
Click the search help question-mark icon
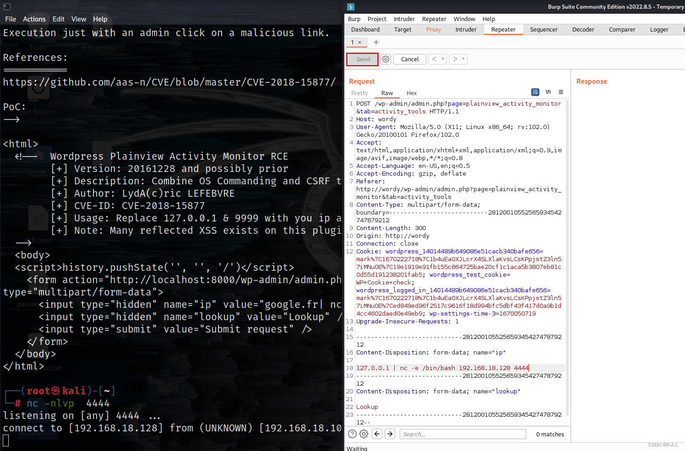352,434
